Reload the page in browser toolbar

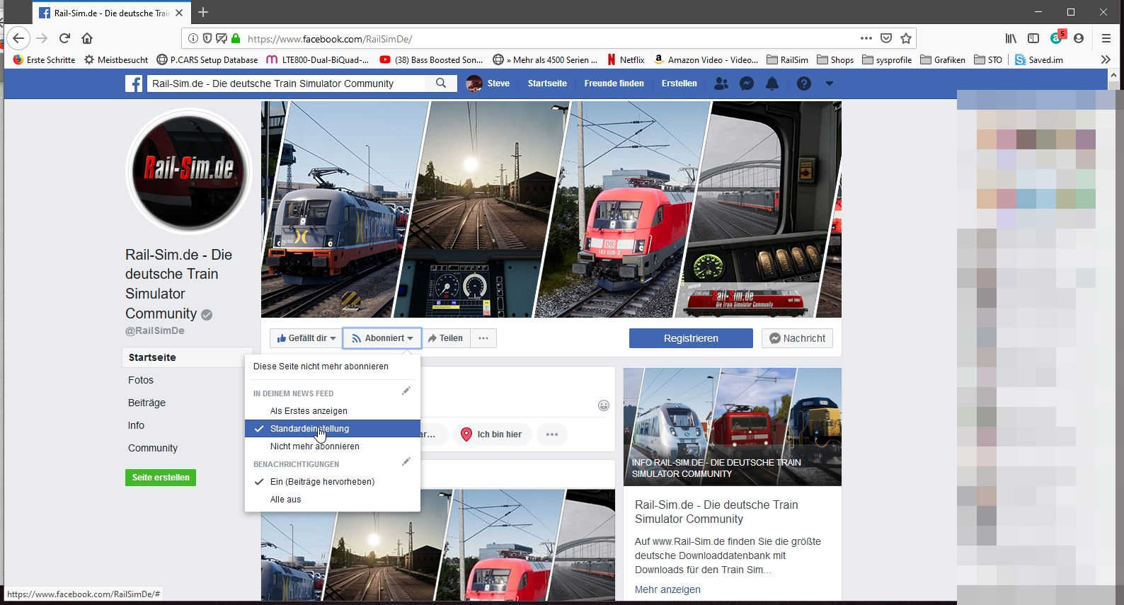(x=64, y=38)
